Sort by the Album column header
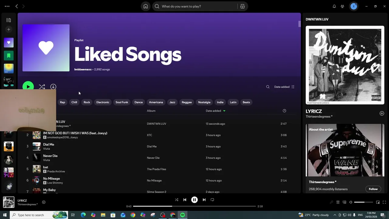 [x=151, y=111]
